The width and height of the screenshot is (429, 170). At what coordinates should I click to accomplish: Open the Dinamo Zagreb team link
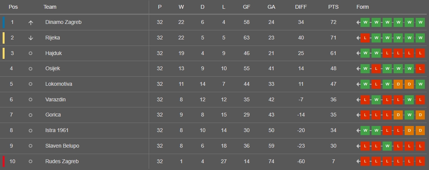pyautogui.click(x=64, y=22)
